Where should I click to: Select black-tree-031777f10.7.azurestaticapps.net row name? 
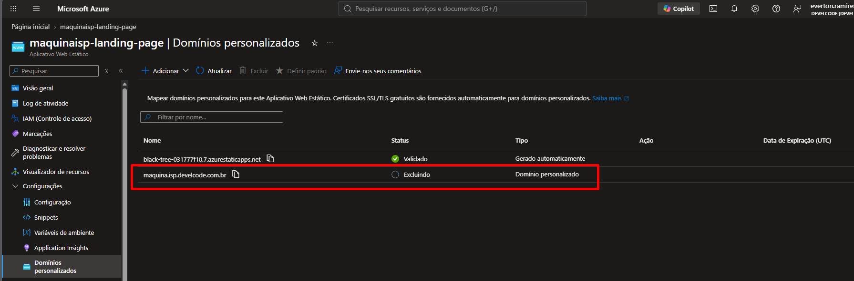[x=202, y=159]
